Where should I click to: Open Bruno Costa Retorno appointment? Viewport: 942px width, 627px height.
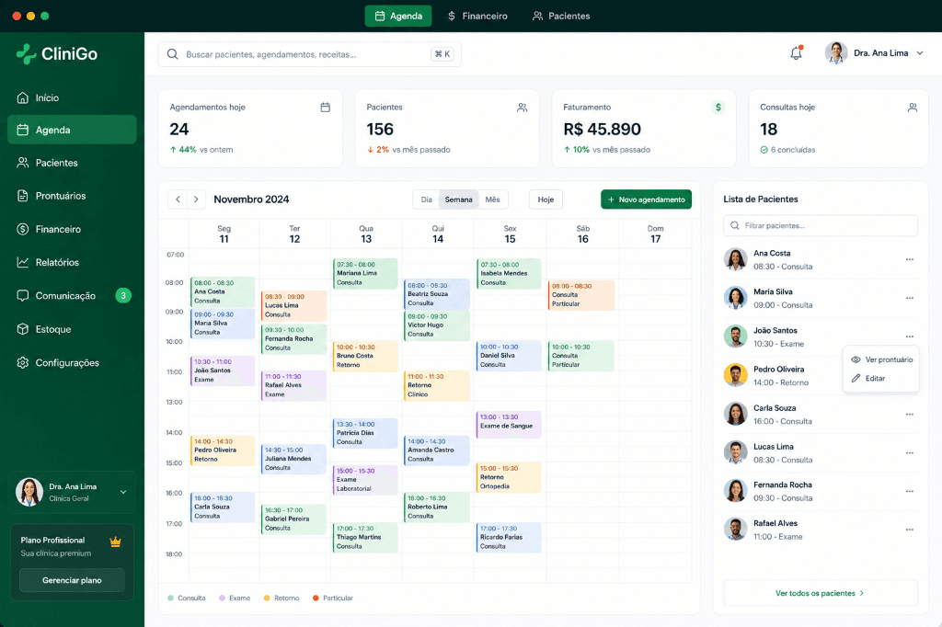point(365,356)
